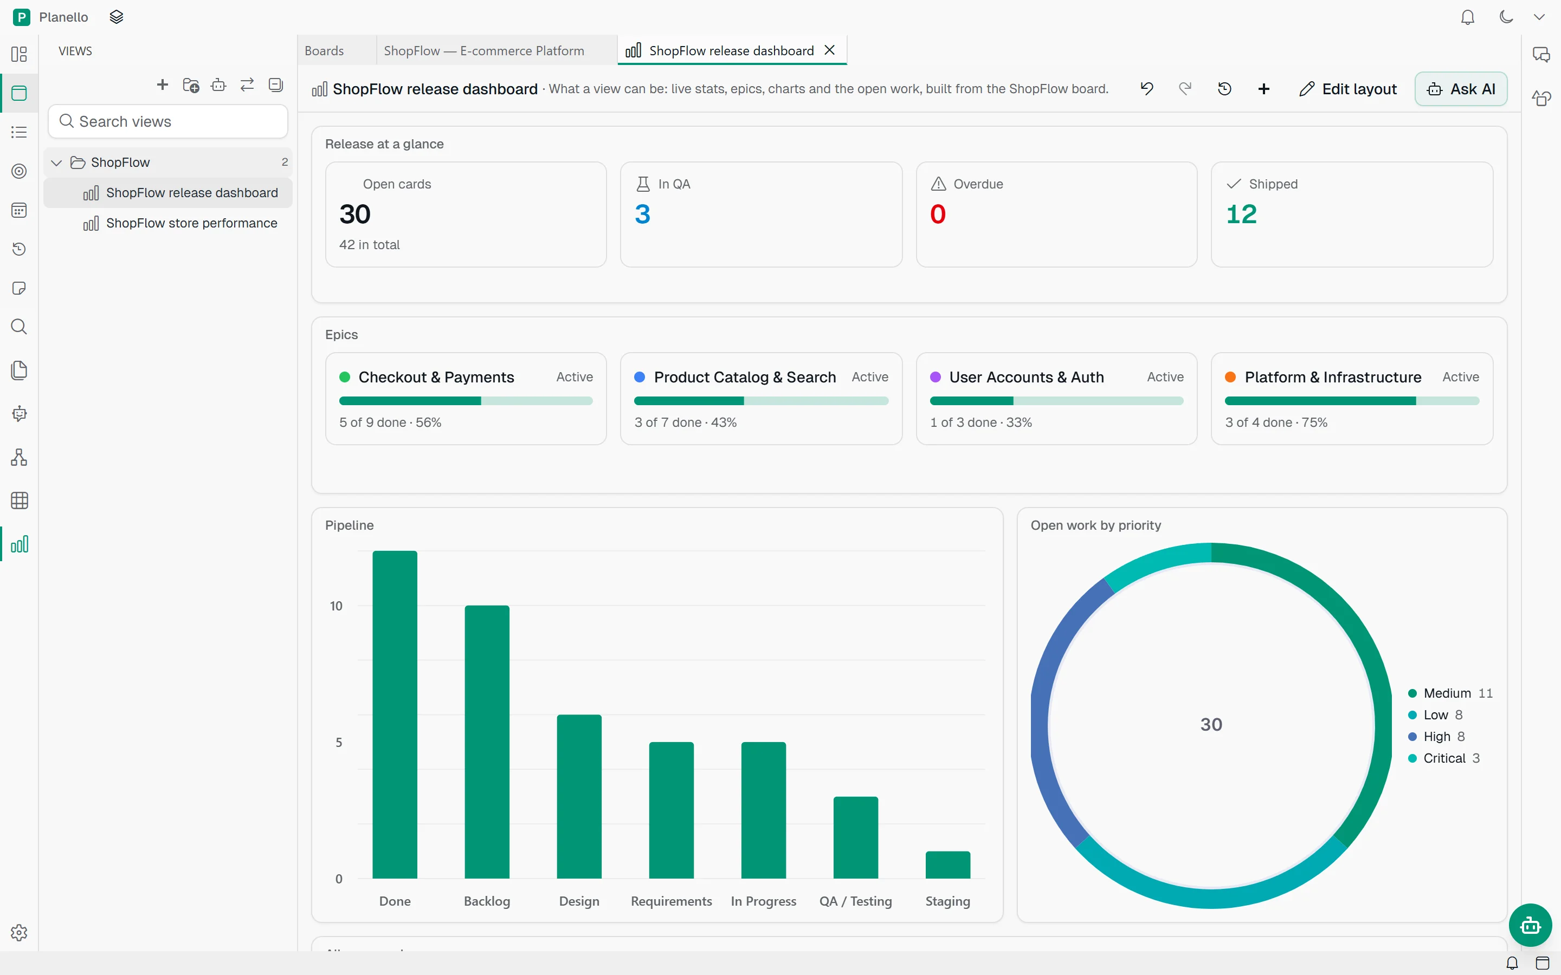
Task: Open the documents sidebar icon
Action: (20, 370)
